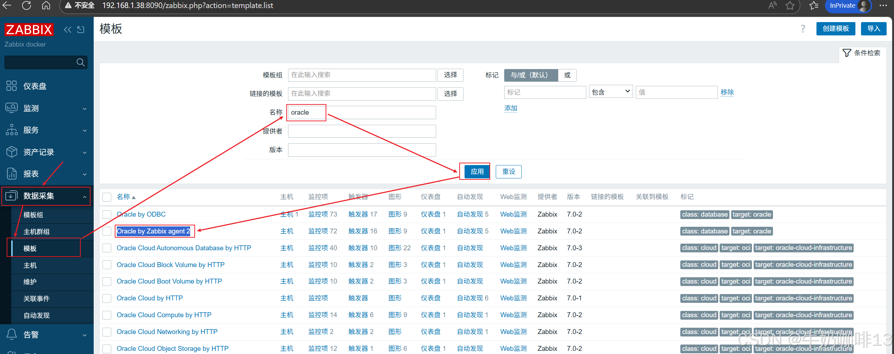
Task: Click the ZABBIX logo
Action: pos(29,29)
